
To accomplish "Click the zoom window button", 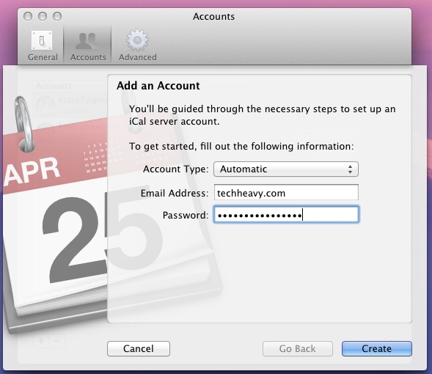I will tap(57, 16).
